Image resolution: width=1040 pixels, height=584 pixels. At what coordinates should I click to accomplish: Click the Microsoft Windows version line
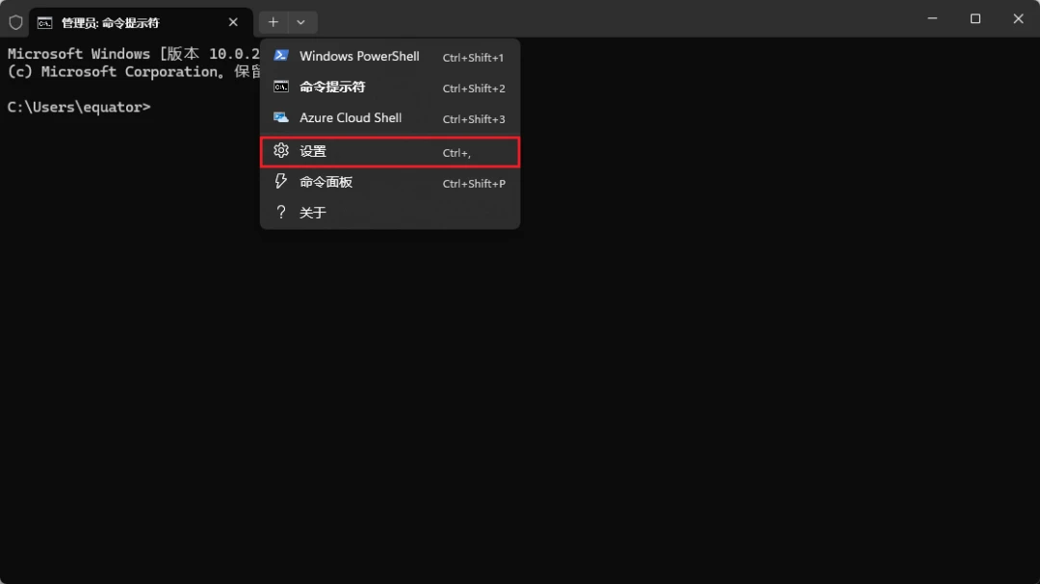(x=133, y=54)
